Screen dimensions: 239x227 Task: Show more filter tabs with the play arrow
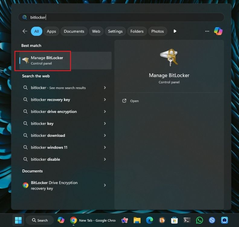click(175, 31)
